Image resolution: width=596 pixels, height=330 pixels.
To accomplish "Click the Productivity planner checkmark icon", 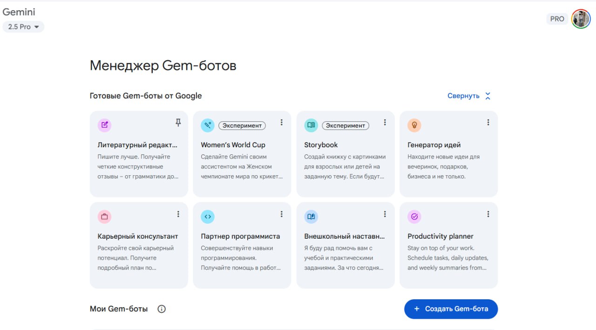I will pos(414,216).
